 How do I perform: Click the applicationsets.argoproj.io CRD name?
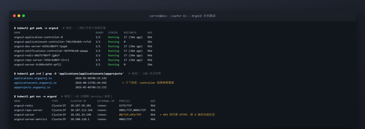click(x=35, y=83)
